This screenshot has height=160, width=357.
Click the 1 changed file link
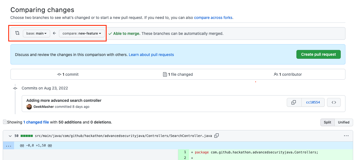click(36, 122)
